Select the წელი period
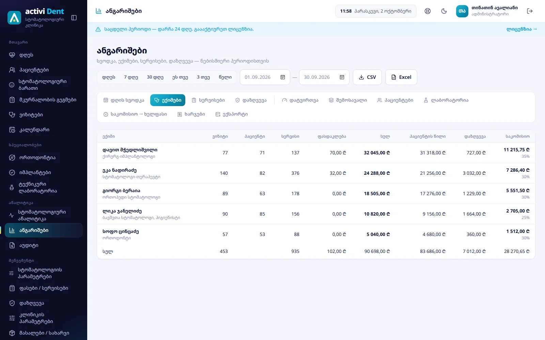545x340 pixels. pyautogui.click(x=225, y=77)
